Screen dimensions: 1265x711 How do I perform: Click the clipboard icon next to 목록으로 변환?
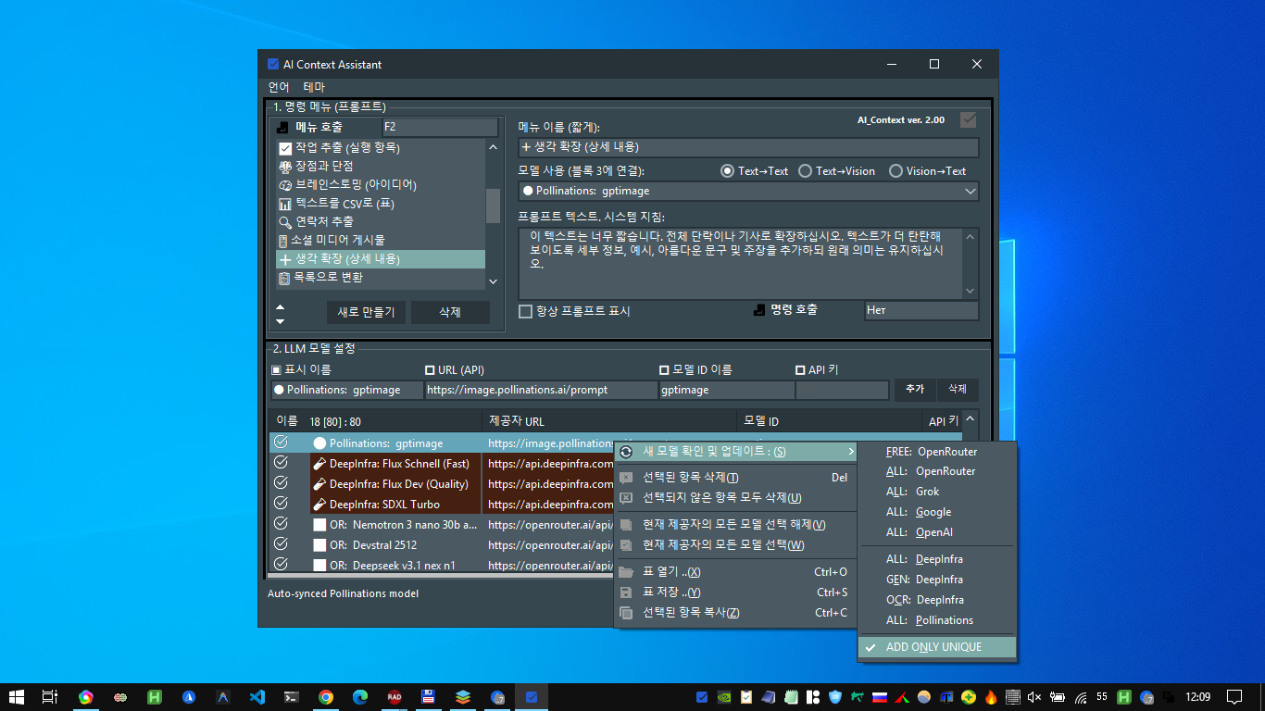tap(285, 278)
